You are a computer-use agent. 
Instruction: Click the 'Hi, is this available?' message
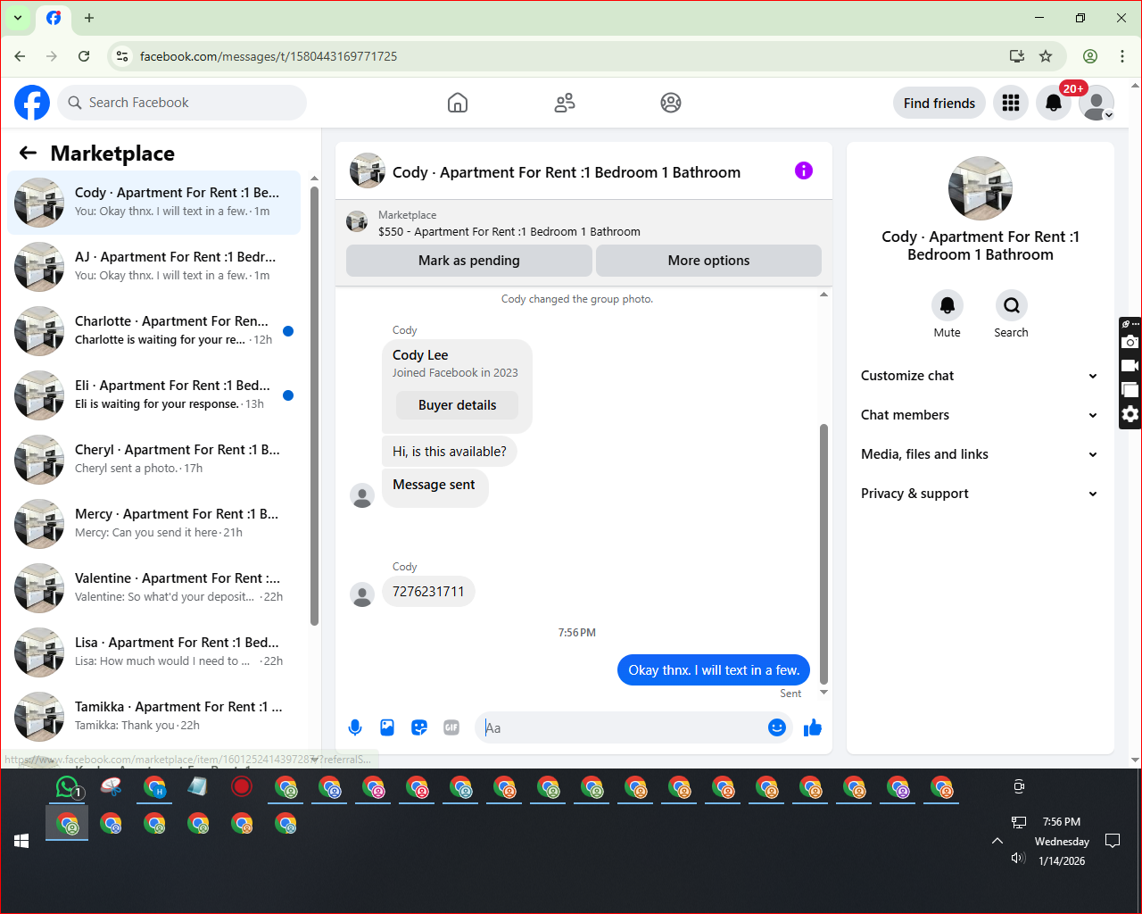click(x=450, y=452)
